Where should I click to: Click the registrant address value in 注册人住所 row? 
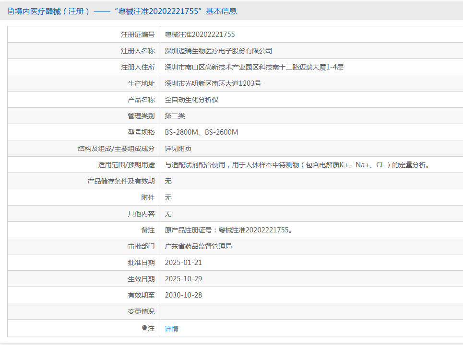pyautogui.click(x=254, y=67)
